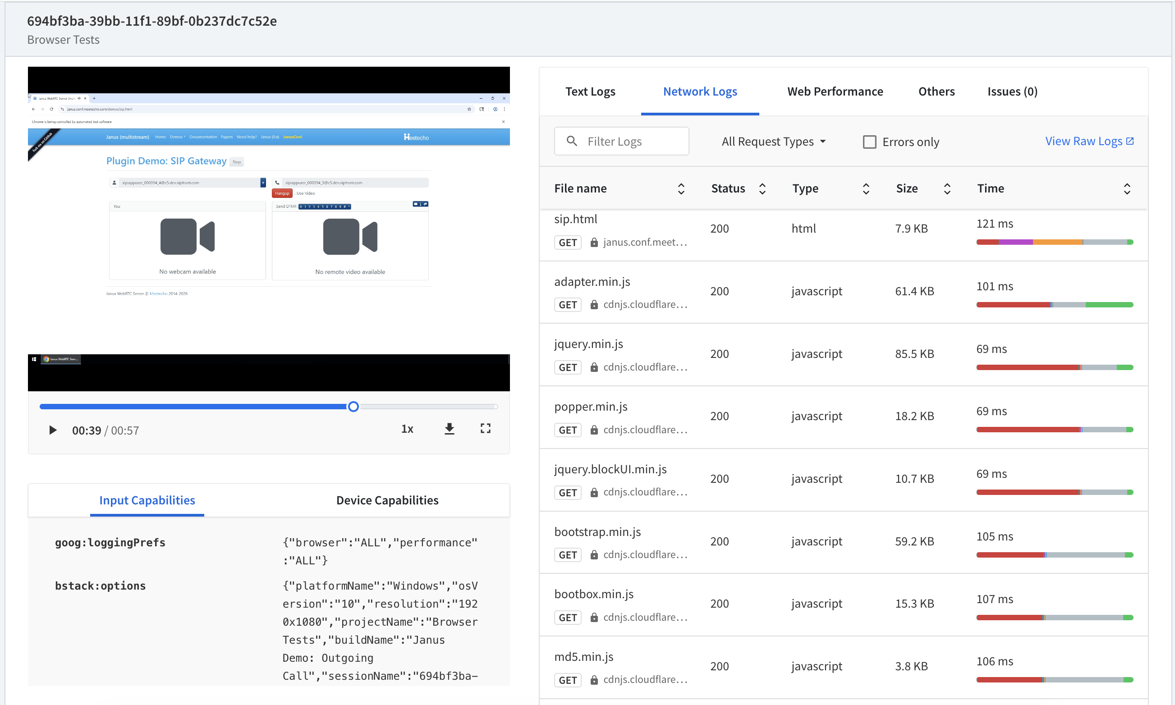Enable the Errors only checkbox
Image resolution: width=1175 pixels, height=705 pixels.
(869, 141)
